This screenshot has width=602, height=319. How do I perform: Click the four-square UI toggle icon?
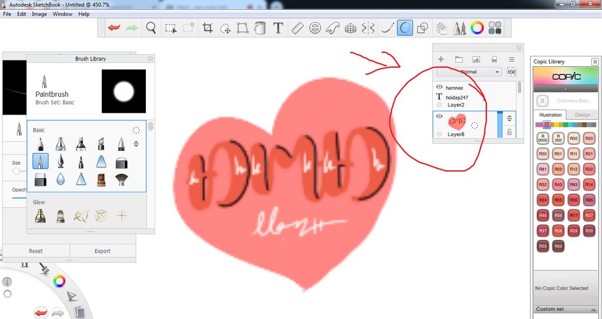495,28
